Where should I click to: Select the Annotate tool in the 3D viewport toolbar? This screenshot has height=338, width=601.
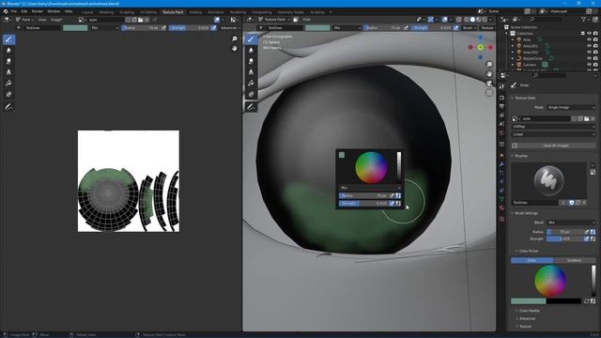(251, 107)
